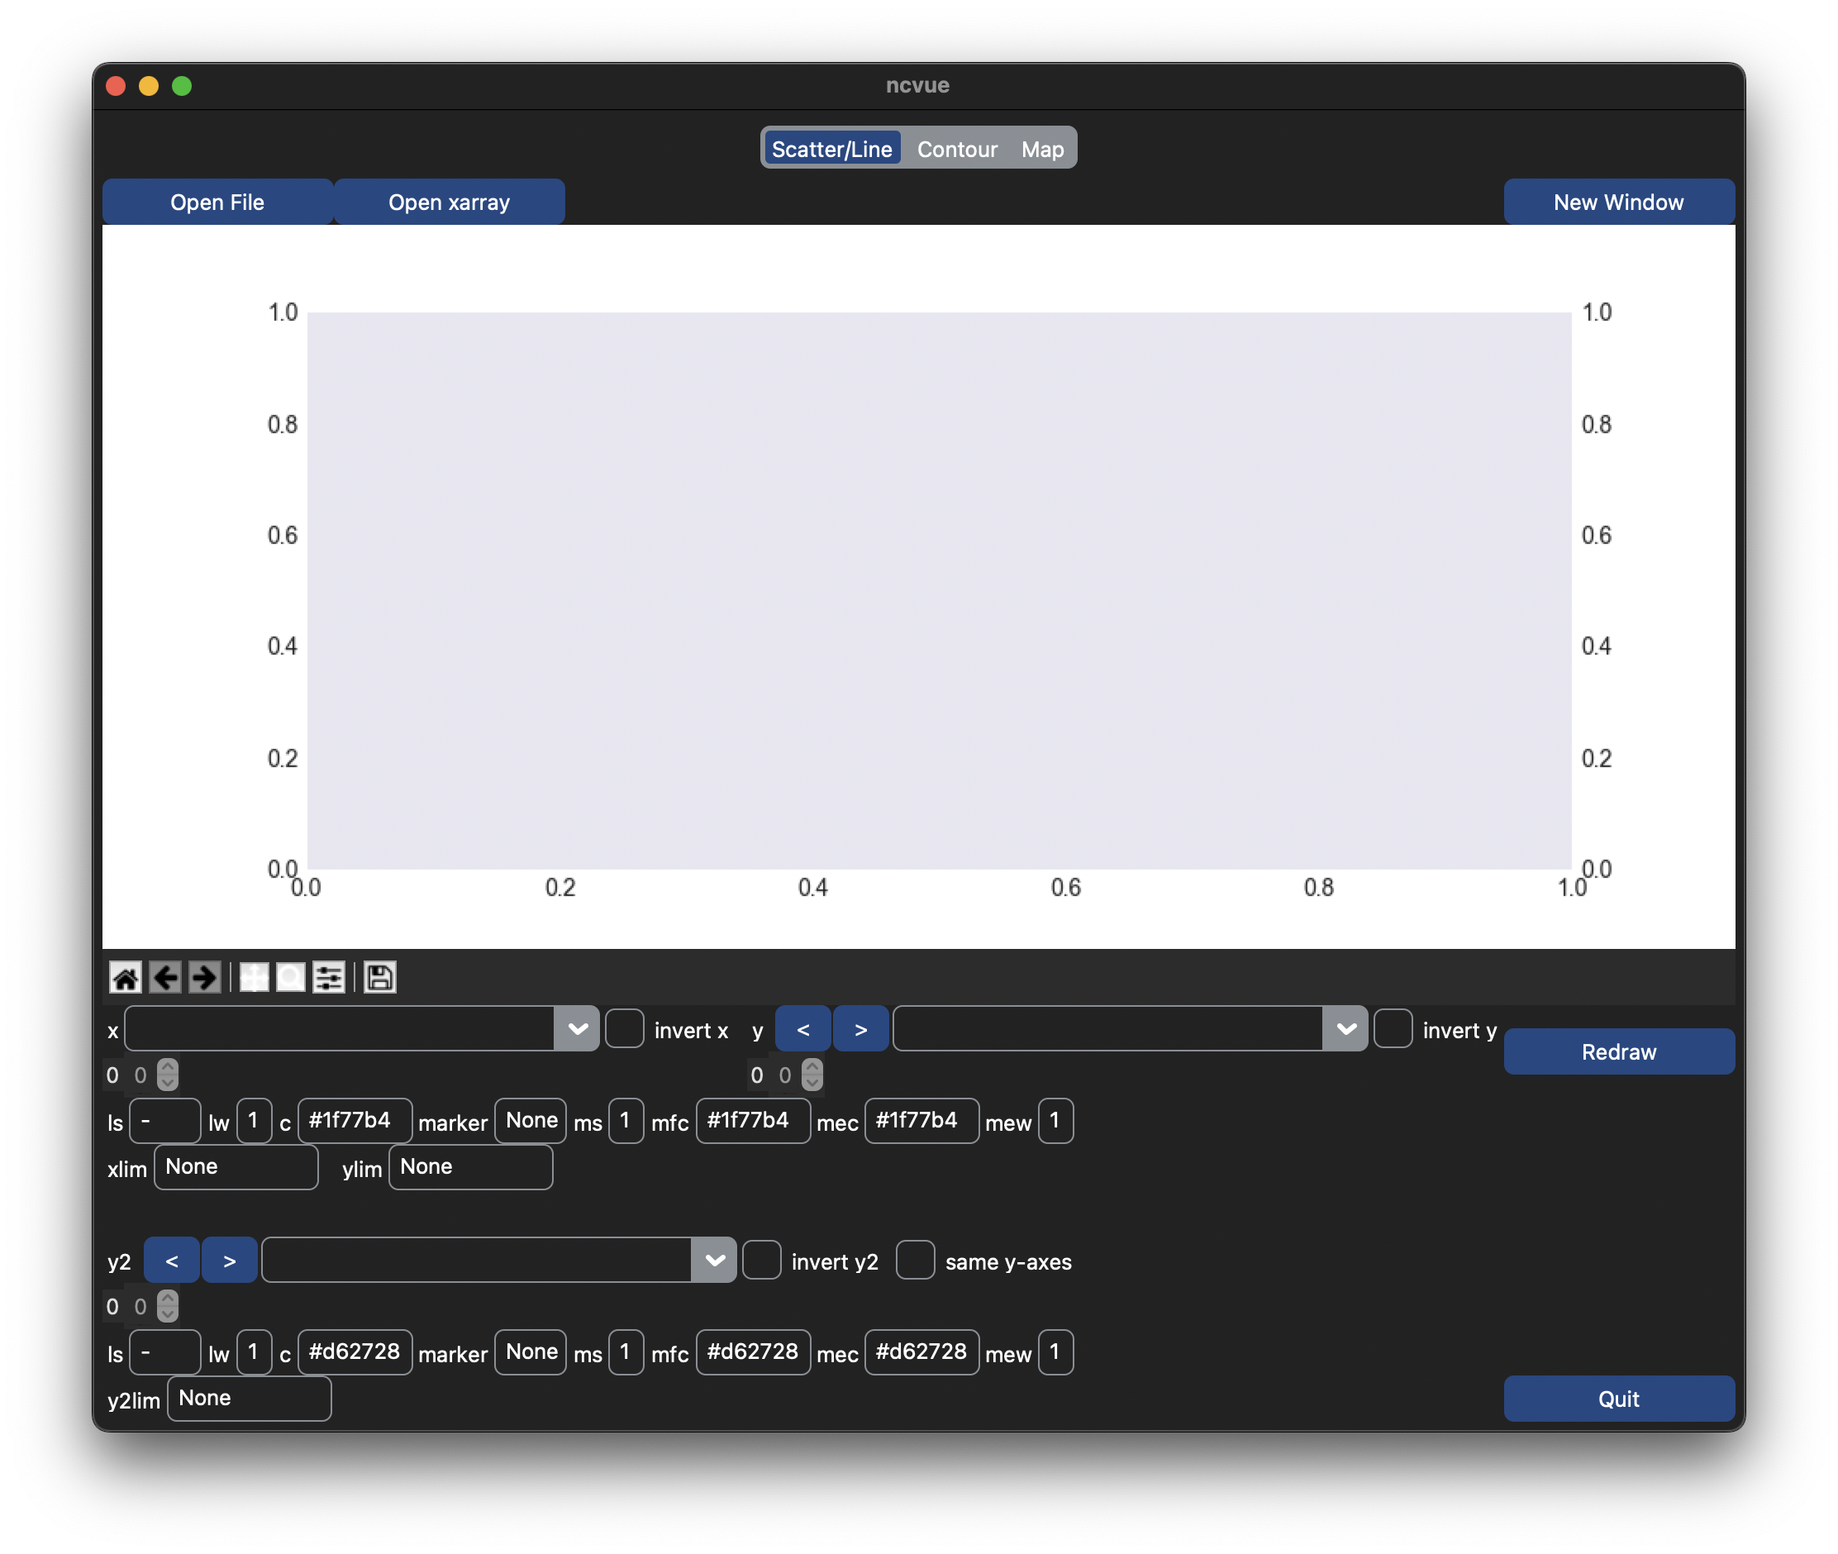
Task: Go forward to the next view with right arrow
Action: click(x=204, y=977)
